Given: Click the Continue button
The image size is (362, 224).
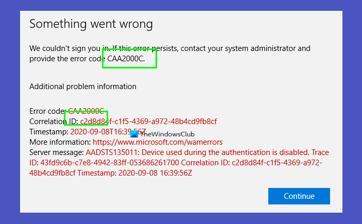Looking at the screenshot, I should [x=299, y=196].
